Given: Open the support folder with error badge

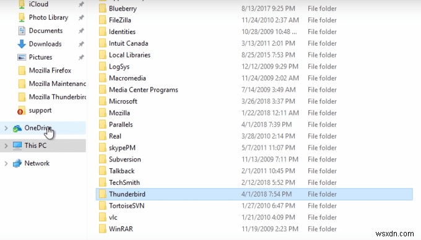Looking at the screenshot, I should click(x=21, y=111).
